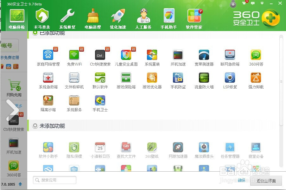Add the 小清新日历 function
The width and height of the screenshot is (286, 190).
[100, 150]
